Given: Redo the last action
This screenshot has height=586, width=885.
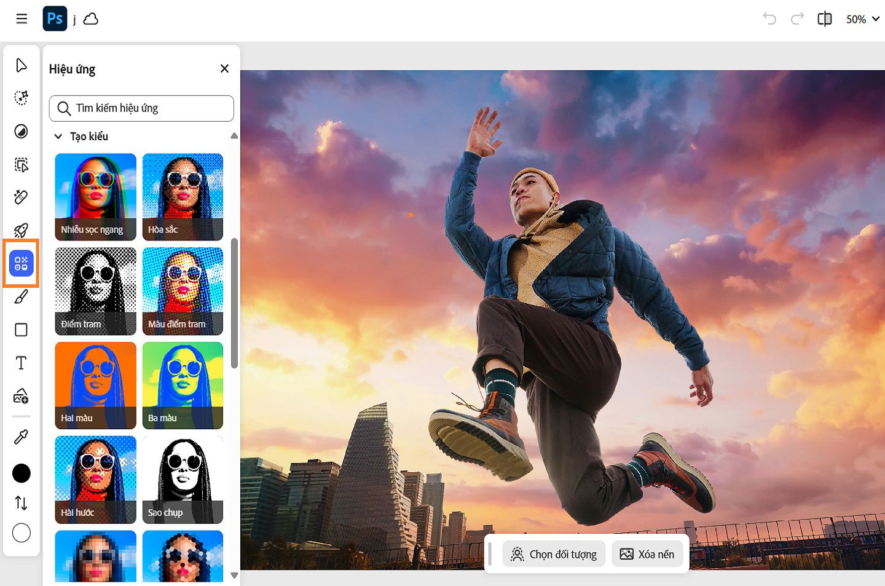Looking at the screenshot, I should [x=797, y=19].
